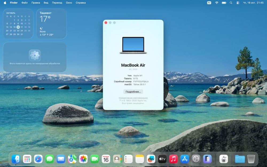Screen dimensions: 267x167
Task: Open the Справка menu
Action: click(x=81, y=3)
